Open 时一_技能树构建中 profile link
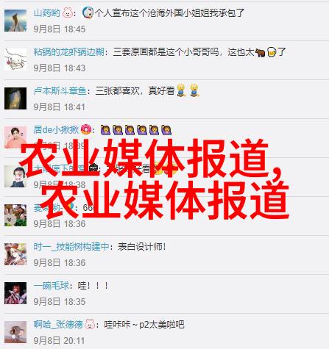This screenshot has height=349, width=329. pyautogui.click(x=71, y=247)
